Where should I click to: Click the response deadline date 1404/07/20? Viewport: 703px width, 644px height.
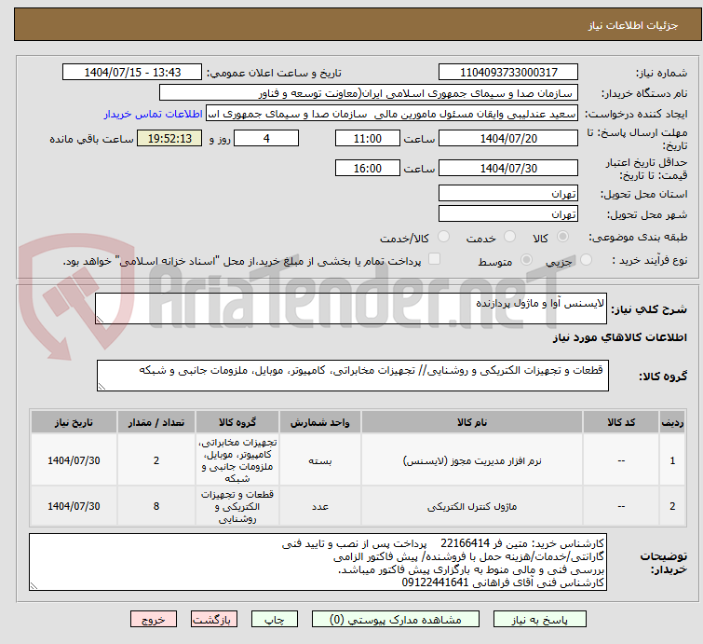(x=508, y=138)
